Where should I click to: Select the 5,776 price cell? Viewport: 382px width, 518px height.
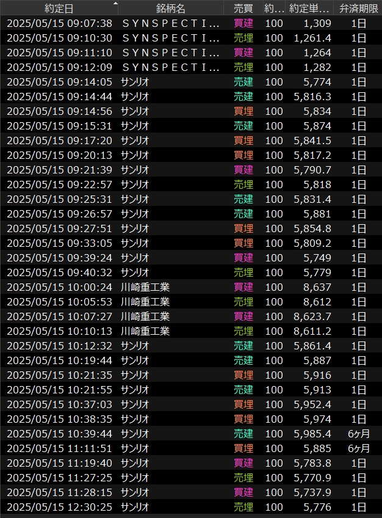pos(317,507)
